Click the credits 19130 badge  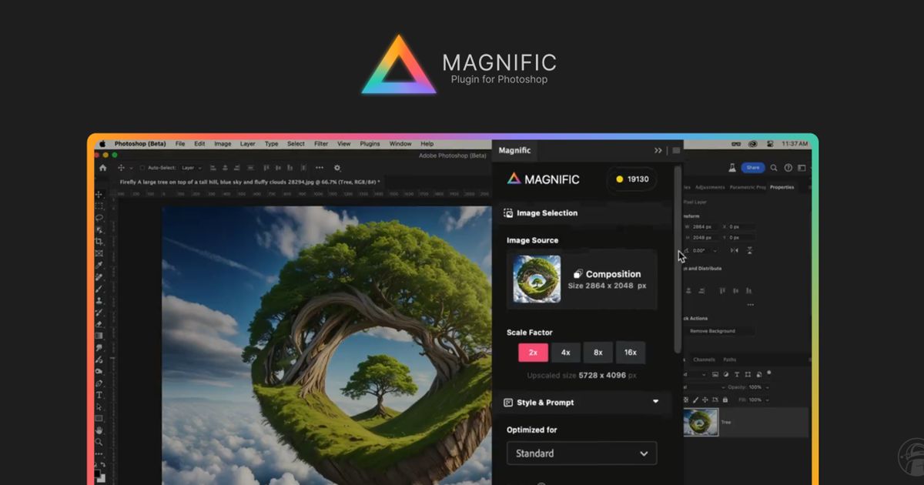[632, 179]
